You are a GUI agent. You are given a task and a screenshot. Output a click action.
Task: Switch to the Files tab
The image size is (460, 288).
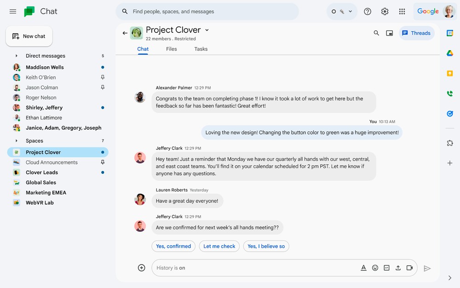[171, 49]
